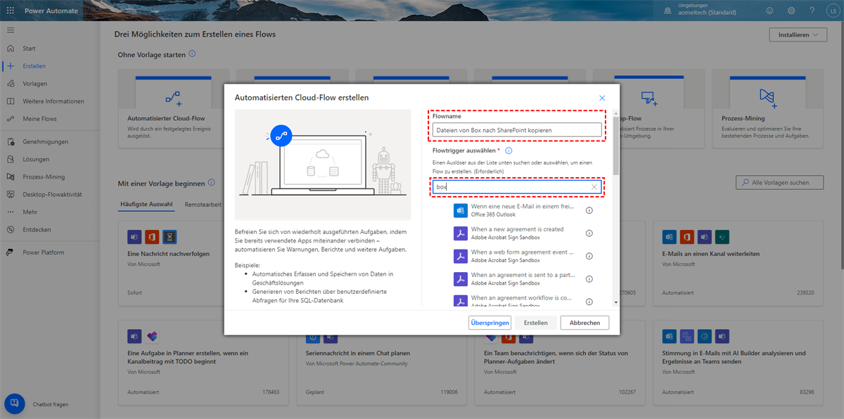This screenshot has width=844, height=419.
Task: Open Genehmigungen in sidebar
Action: pyautogui.click(x=45, y=141)
